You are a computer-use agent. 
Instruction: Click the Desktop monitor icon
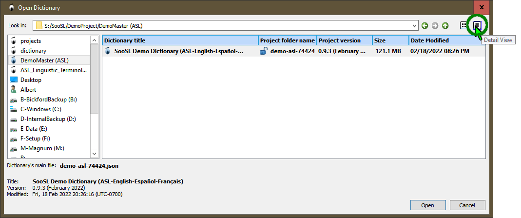[x=14, y=80]
